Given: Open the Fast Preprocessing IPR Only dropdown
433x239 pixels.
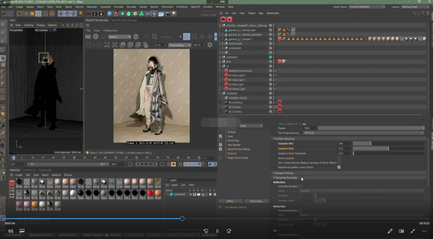Looking at the screenshot, I should [x=363, y=133].
